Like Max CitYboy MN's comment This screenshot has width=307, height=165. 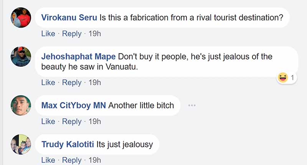(x=48, y=121)
